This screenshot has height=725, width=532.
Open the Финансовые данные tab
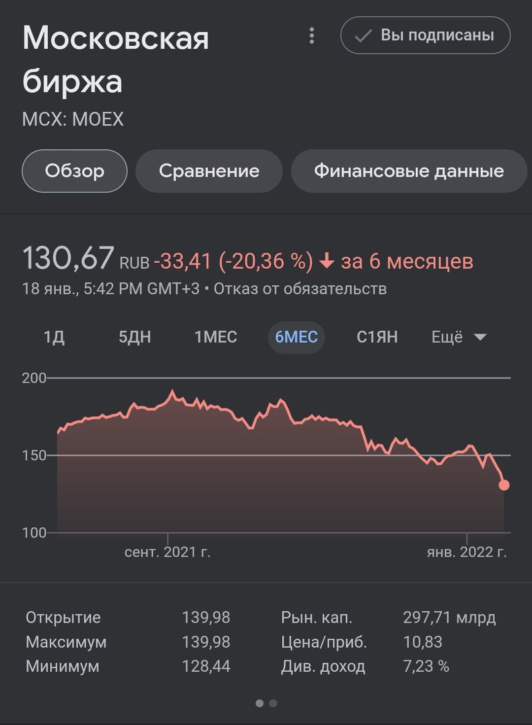point(409,171)
